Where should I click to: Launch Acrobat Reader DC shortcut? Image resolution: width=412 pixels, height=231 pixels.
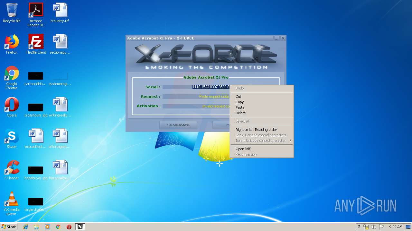click(36, 15)
